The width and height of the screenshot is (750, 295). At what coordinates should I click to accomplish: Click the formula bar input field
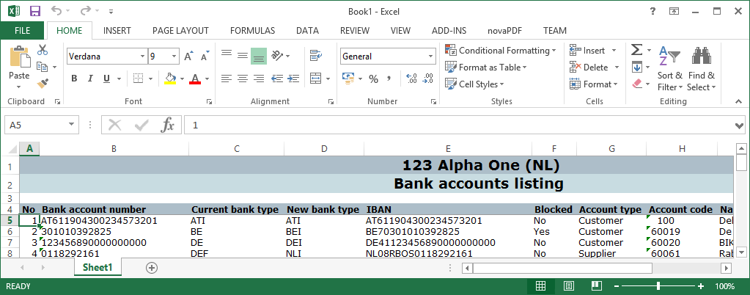(458, 125)
